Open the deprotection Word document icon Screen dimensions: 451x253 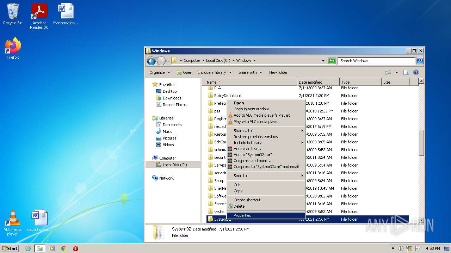click(39, 221)
